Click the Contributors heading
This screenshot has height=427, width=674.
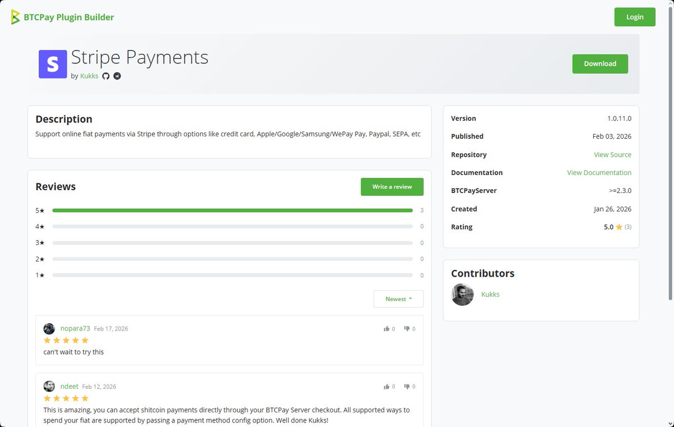[x=482, y=274]
